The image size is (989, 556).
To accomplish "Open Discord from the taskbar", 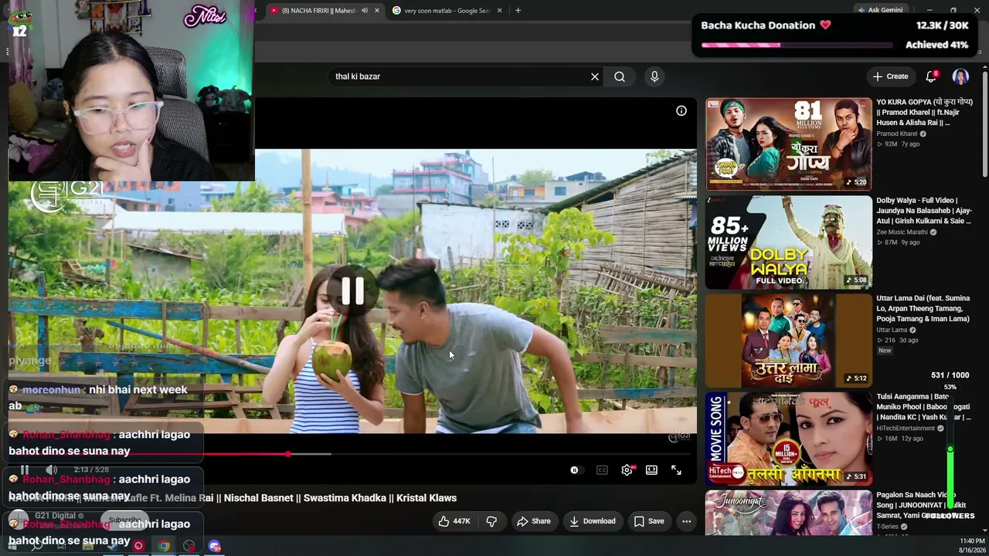I will (x=215, y=546).
